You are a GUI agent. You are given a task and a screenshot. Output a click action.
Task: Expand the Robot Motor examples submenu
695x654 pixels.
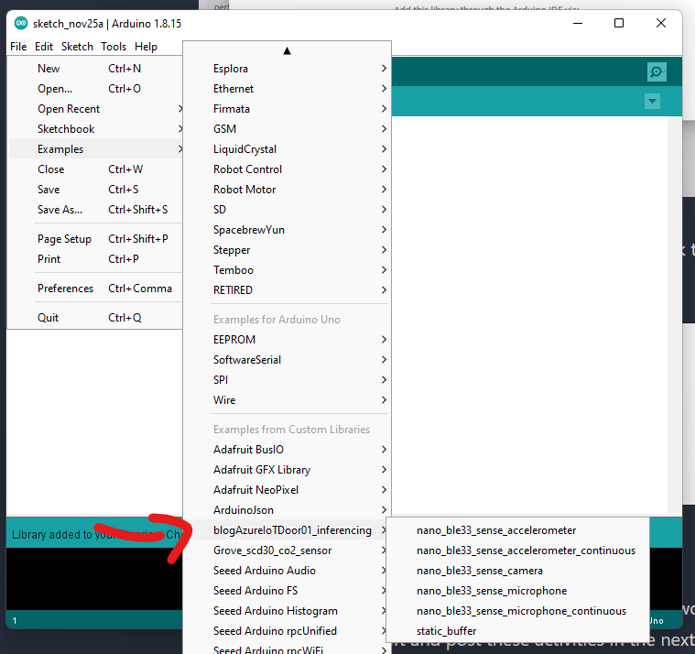coord(288,190)
